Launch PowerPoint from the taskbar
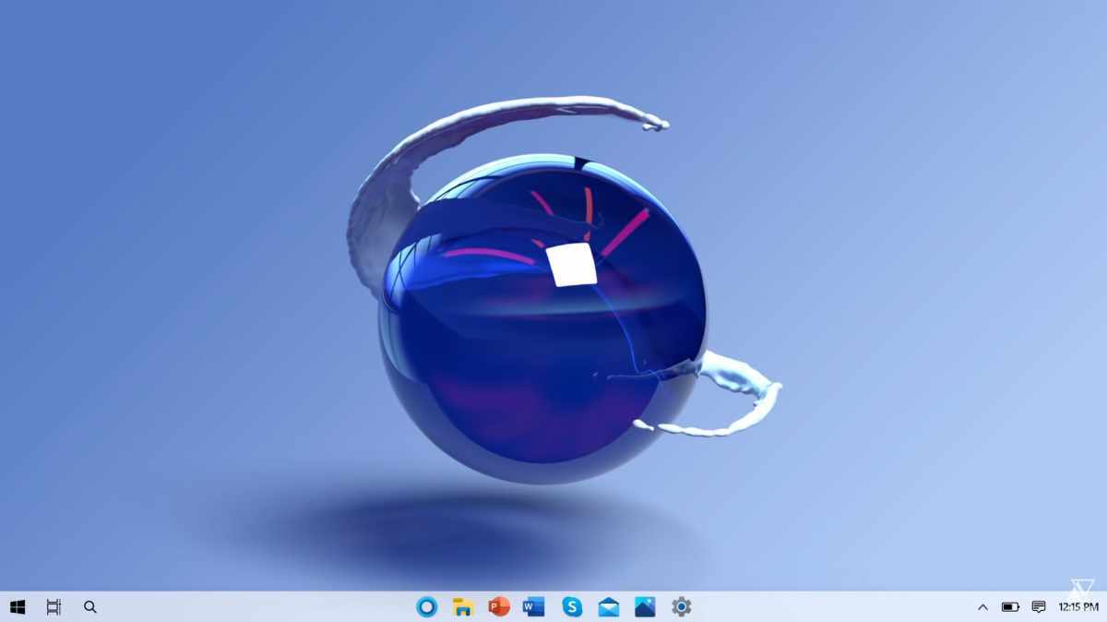Viewport: 1107px width, 622px height. 499,606
